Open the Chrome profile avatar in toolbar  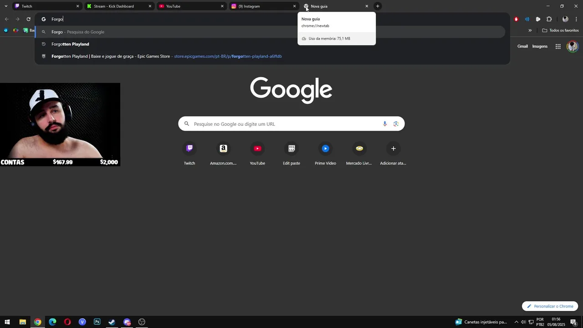(x=565, y=19)
